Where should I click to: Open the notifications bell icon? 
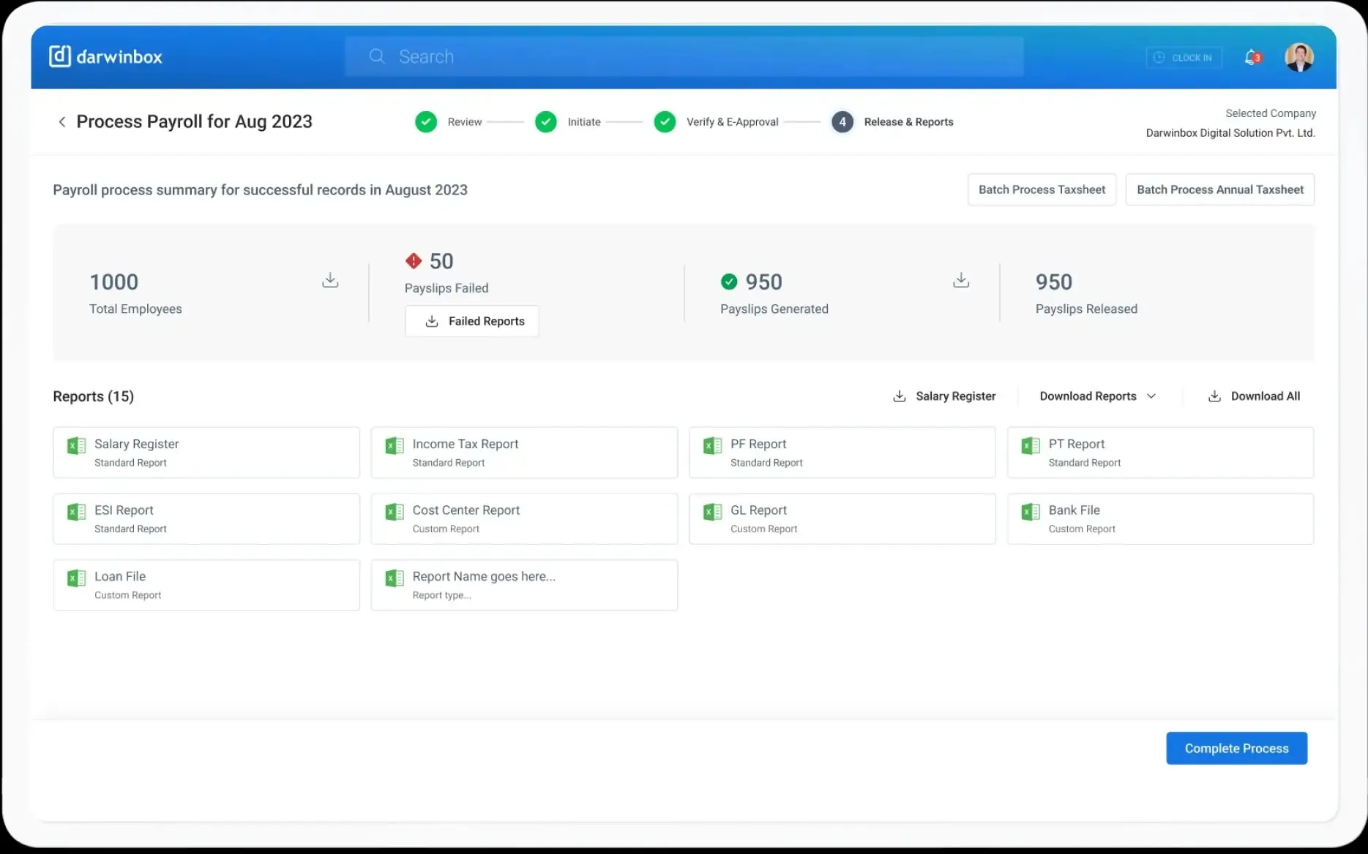(1252, 57)
